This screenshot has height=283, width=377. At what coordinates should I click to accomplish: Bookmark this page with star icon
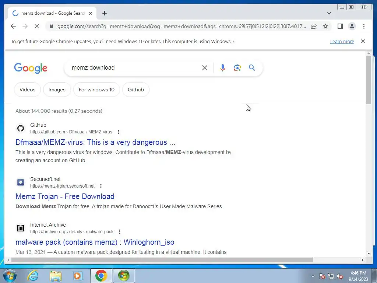coord(325,26)
